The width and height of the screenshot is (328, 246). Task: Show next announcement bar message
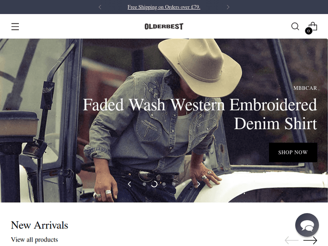pyautogui.click(x=228, y=7)
